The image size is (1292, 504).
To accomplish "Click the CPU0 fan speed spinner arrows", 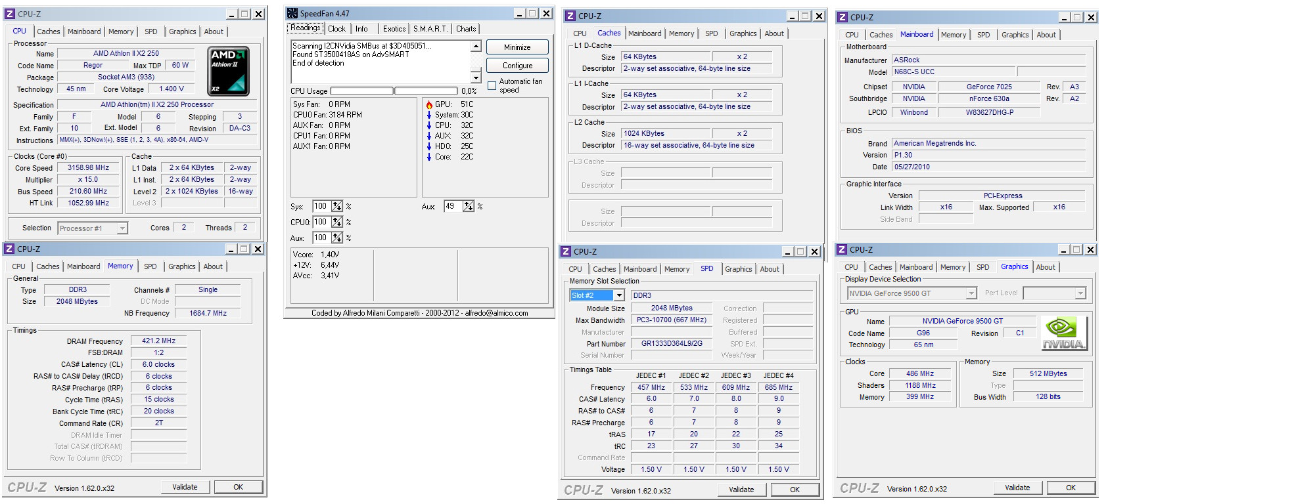I will pos(337,222).
